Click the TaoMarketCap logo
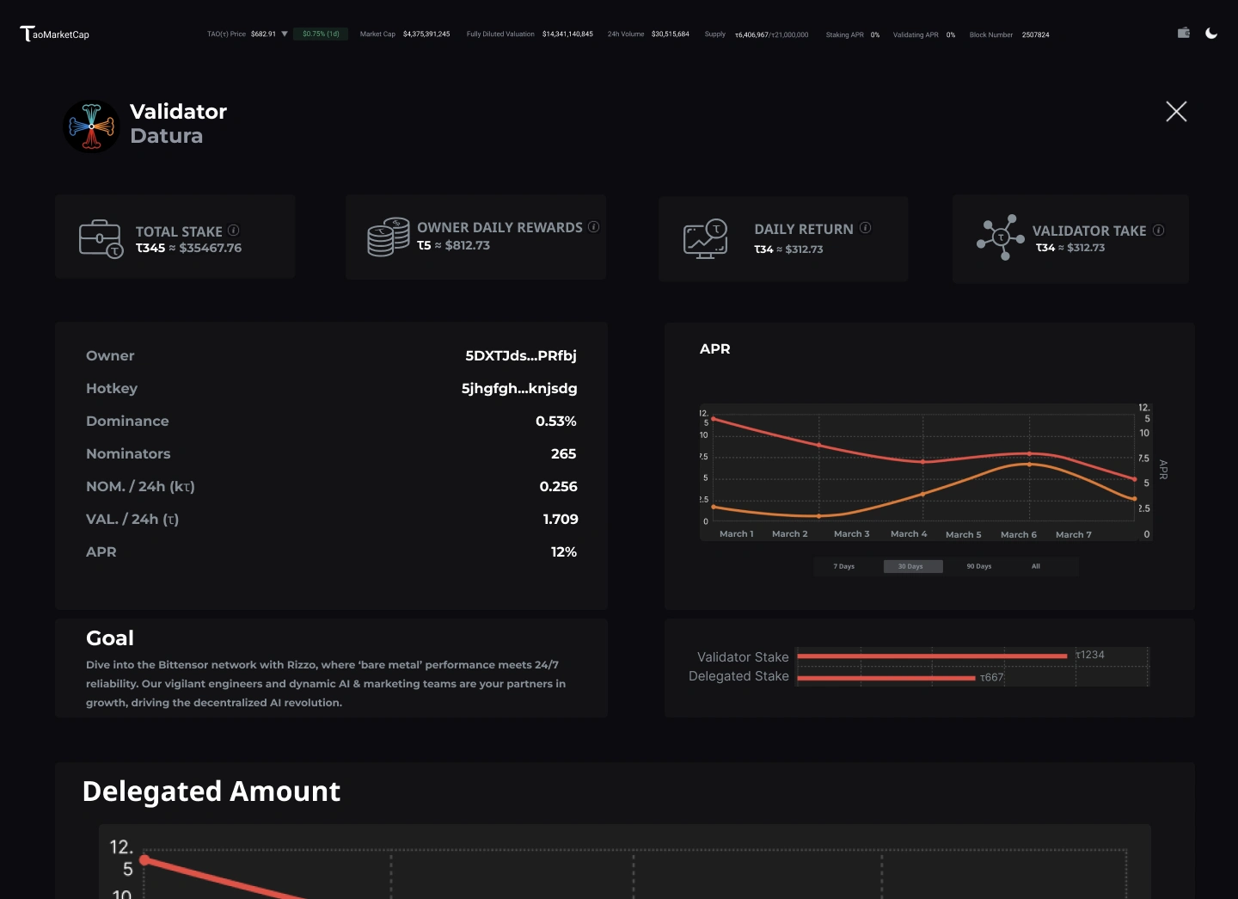 (54, 34)
